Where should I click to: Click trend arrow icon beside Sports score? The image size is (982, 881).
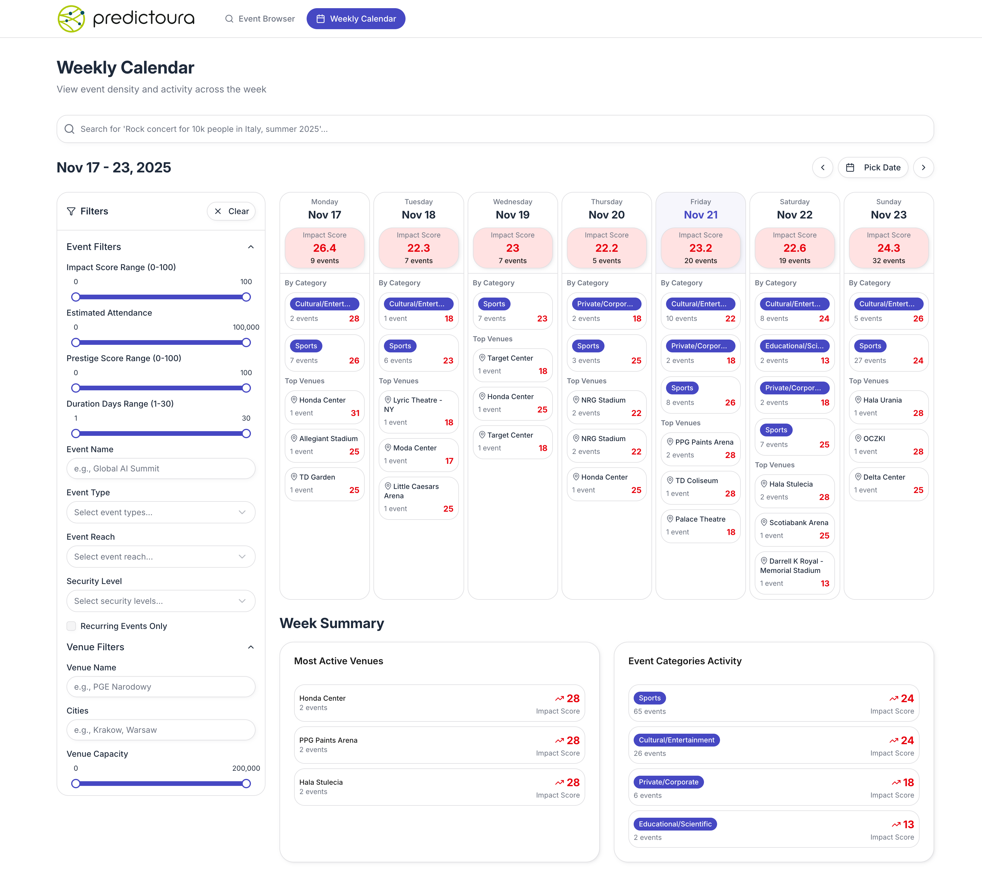[x=893, y=698]
